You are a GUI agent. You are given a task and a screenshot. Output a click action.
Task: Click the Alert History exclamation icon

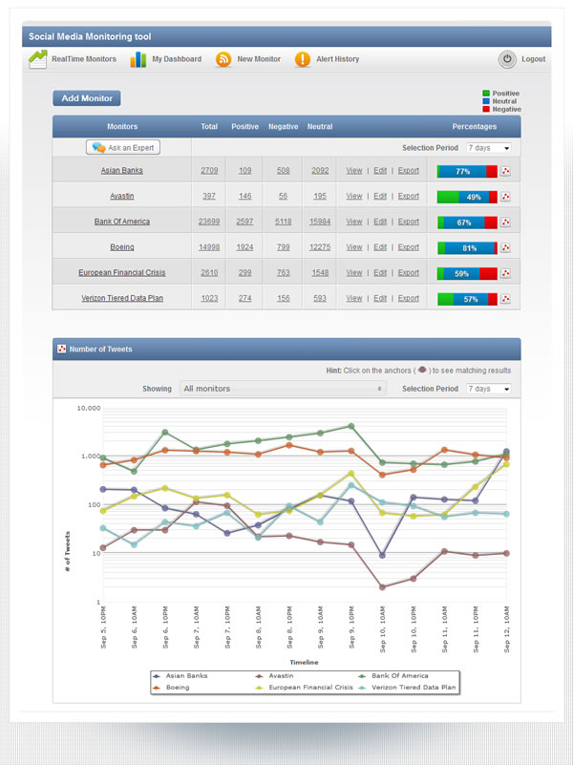pyautogui.click(x=303, y=59)
